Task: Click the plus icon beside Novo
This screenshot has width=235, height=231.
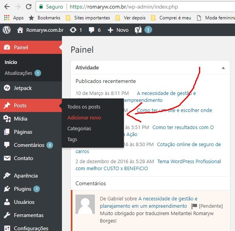Action: click(x=110, y=30)
